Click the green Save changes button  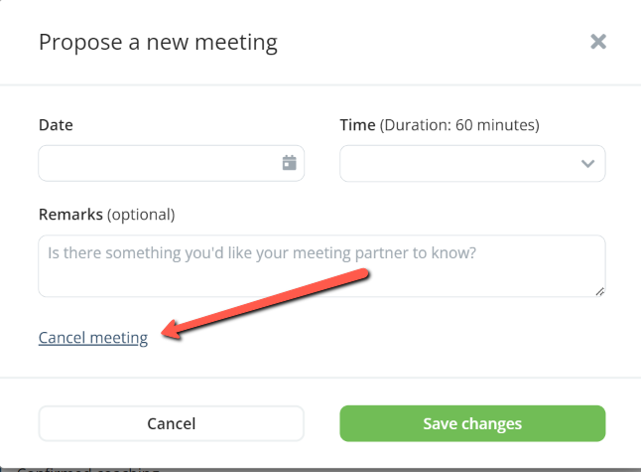click(472, 423)
